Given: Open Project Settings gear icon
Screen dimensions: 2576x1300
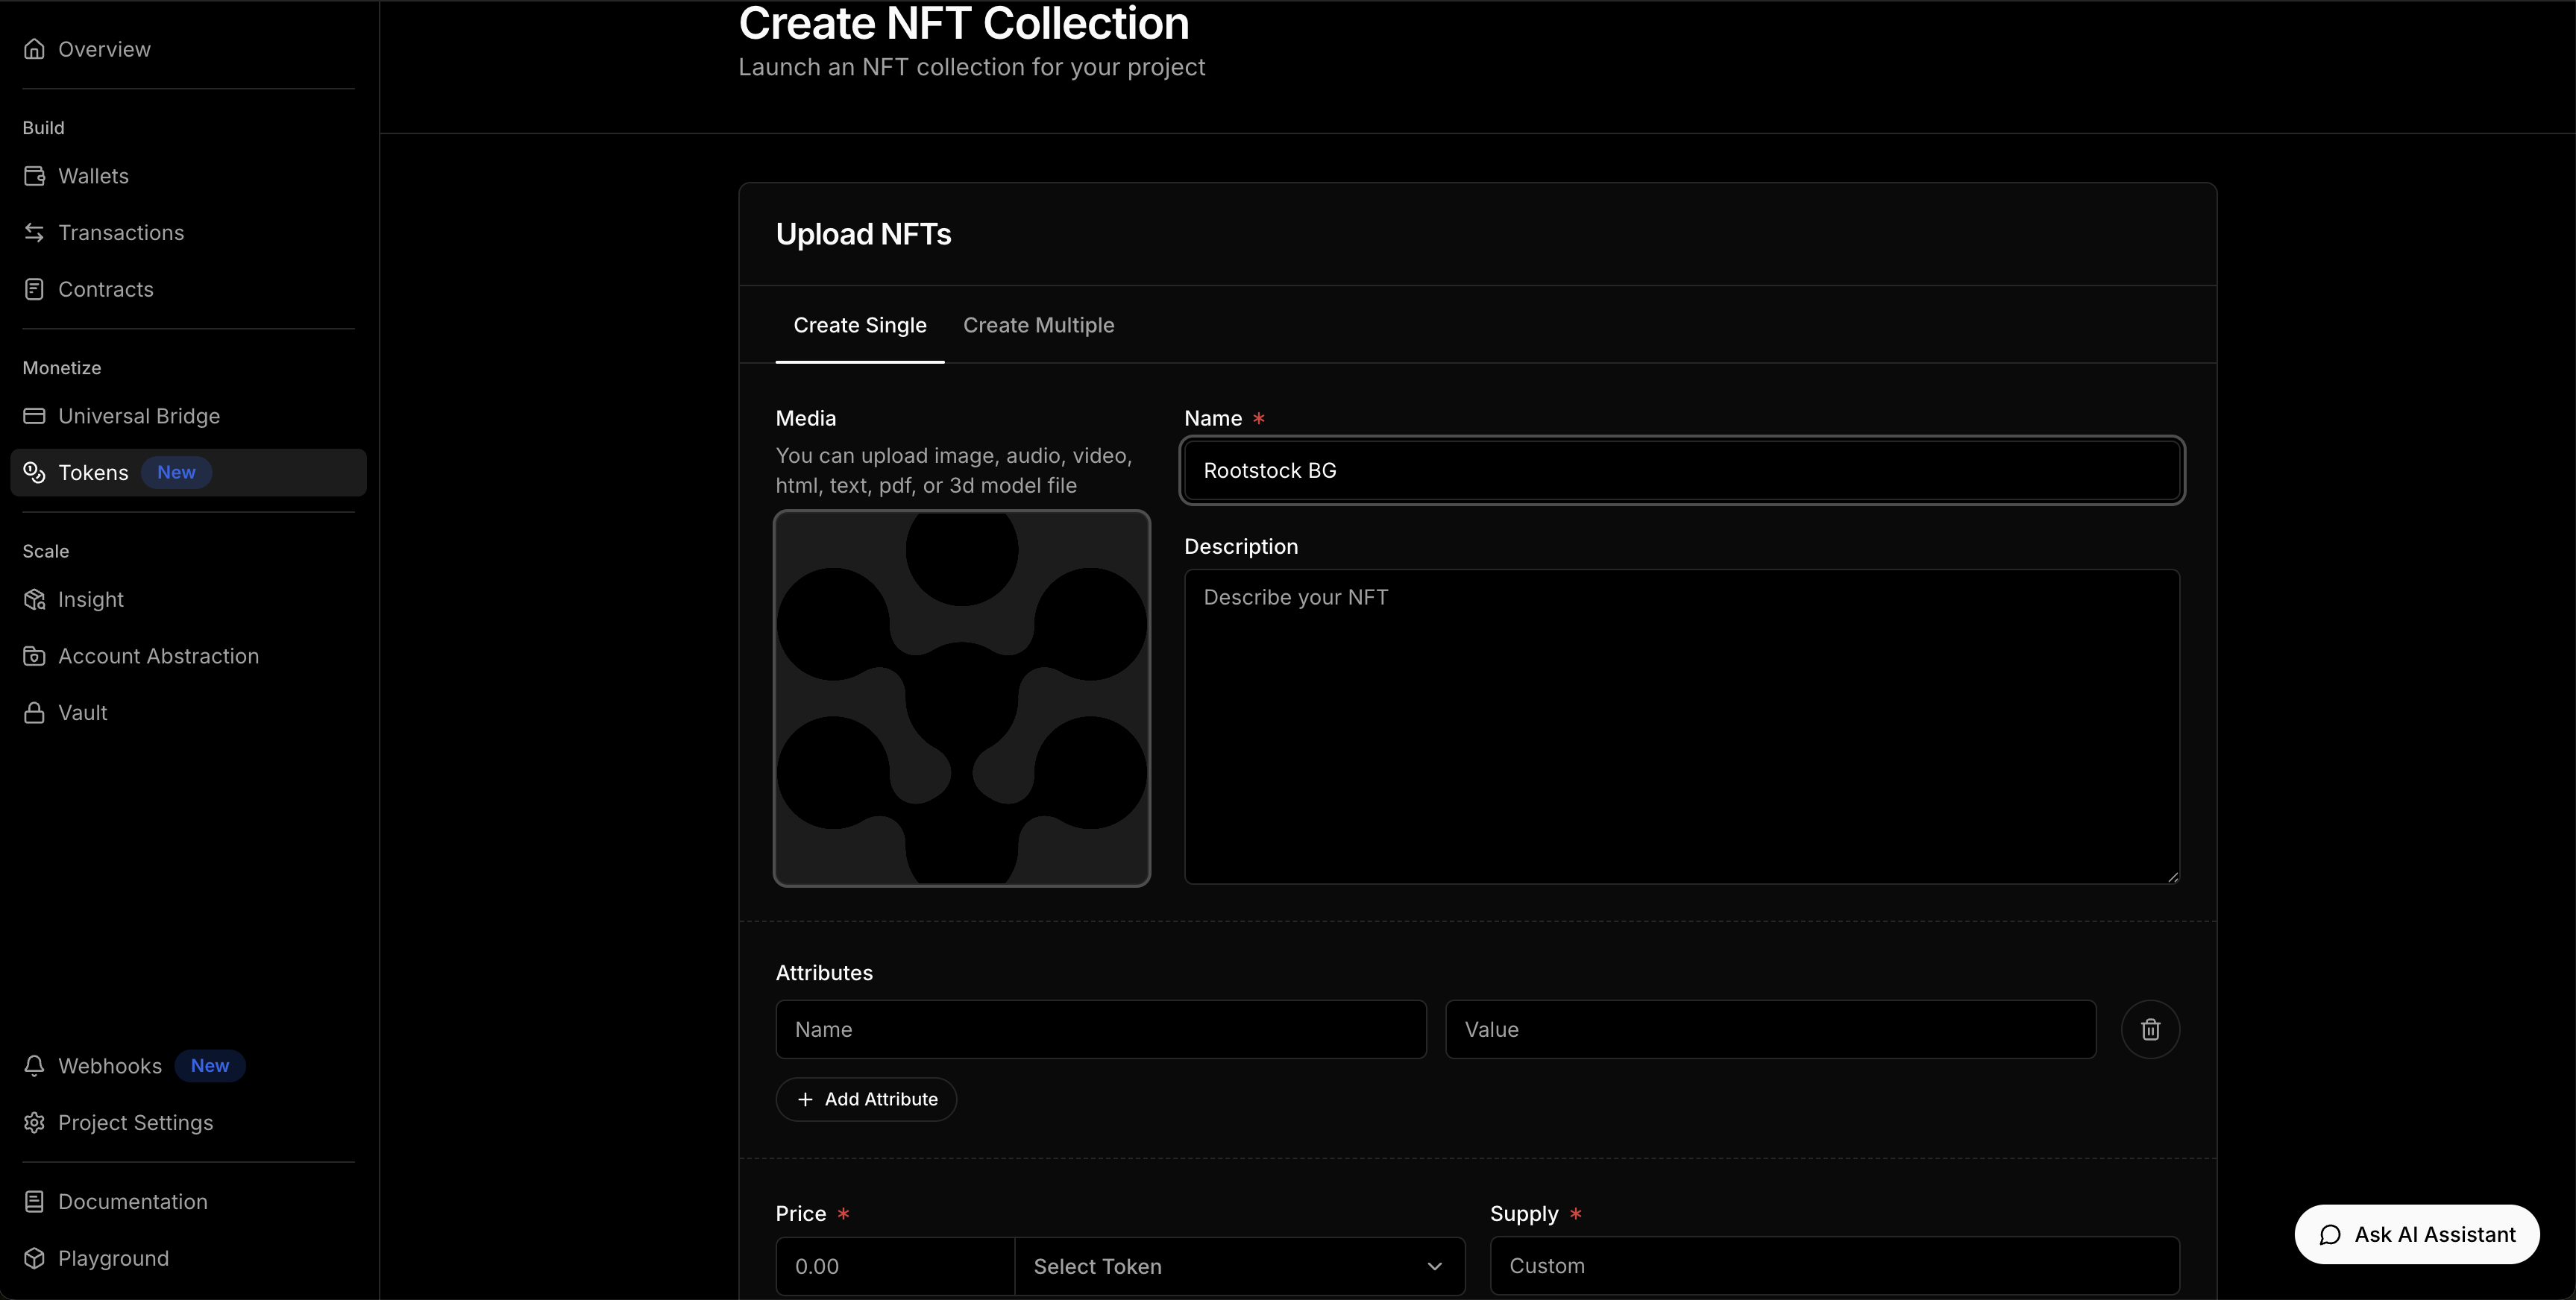Looking at the screenshot, I should pyautogui.click(x=34, y=1123).
